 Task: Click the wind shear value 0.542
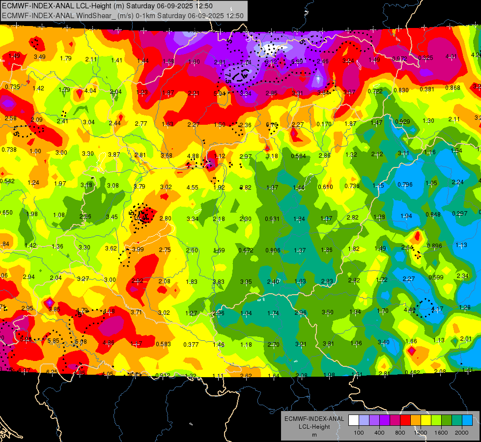[7, 181]
